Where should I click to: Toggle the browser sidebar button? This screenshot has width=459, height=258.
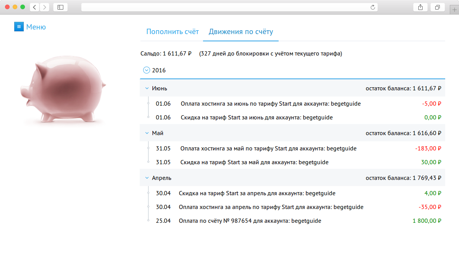(x=61, y=7)
